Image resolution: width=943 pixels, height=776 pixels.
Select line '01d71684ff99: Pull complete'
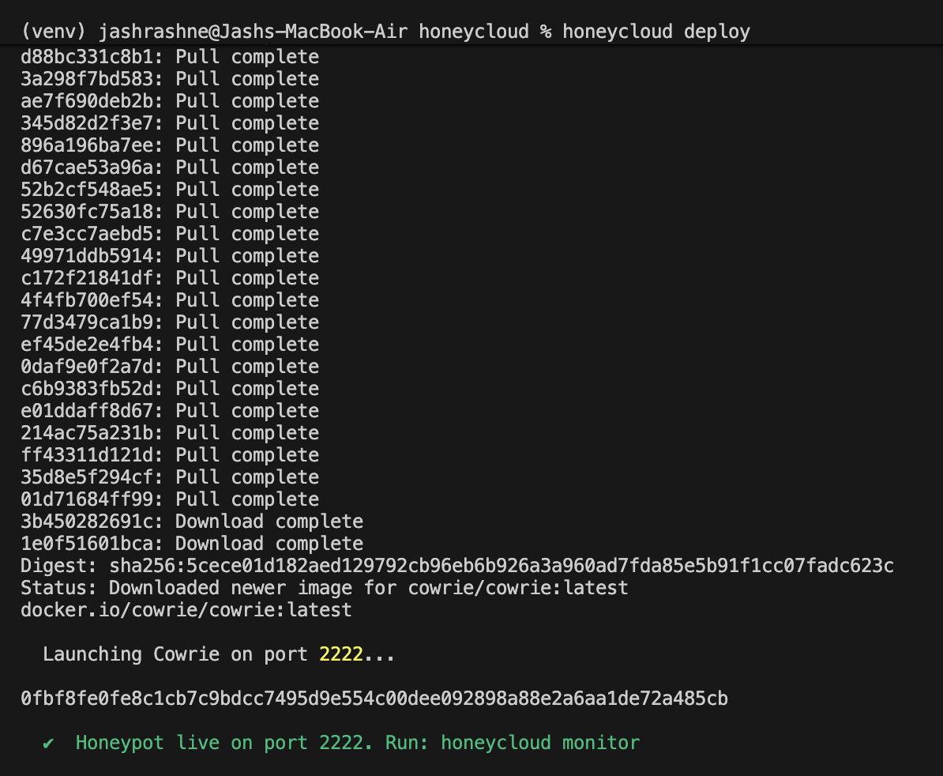coord(170,499)
